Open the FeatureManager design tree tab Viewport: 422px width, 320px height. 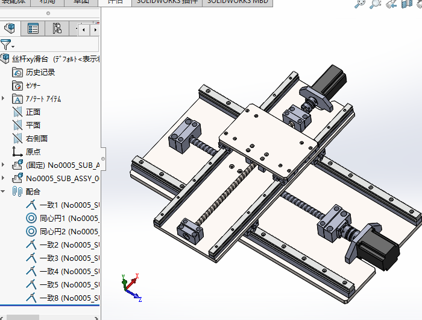(x=10, y=28)
